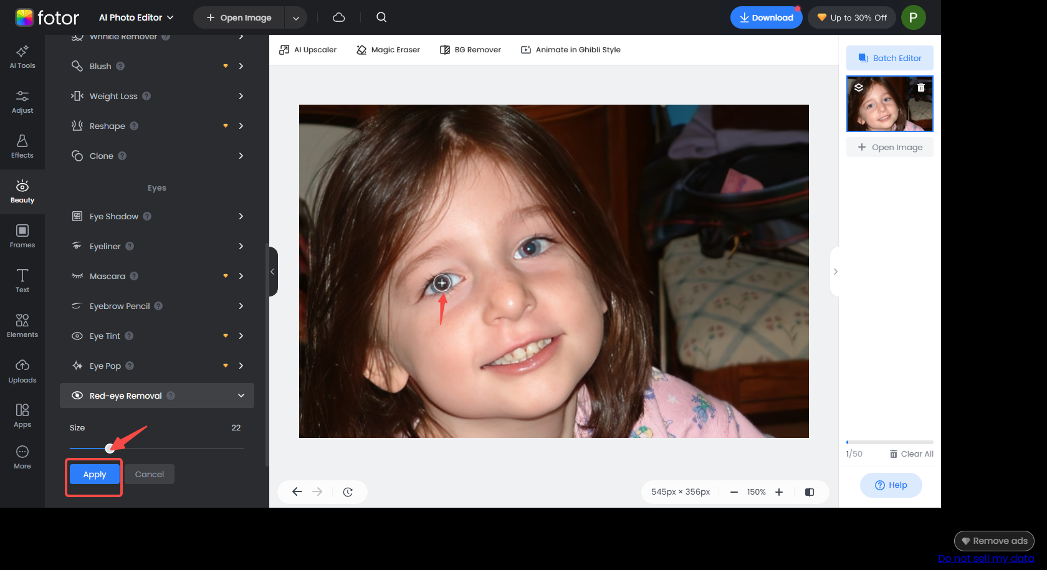Show help info for Eye Shadow
This screenshot has height=570, width=1047.
147,216
